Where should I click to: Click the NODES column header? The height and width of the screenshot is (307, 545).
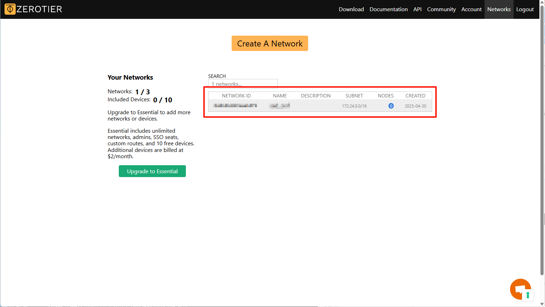pos(386,96)
